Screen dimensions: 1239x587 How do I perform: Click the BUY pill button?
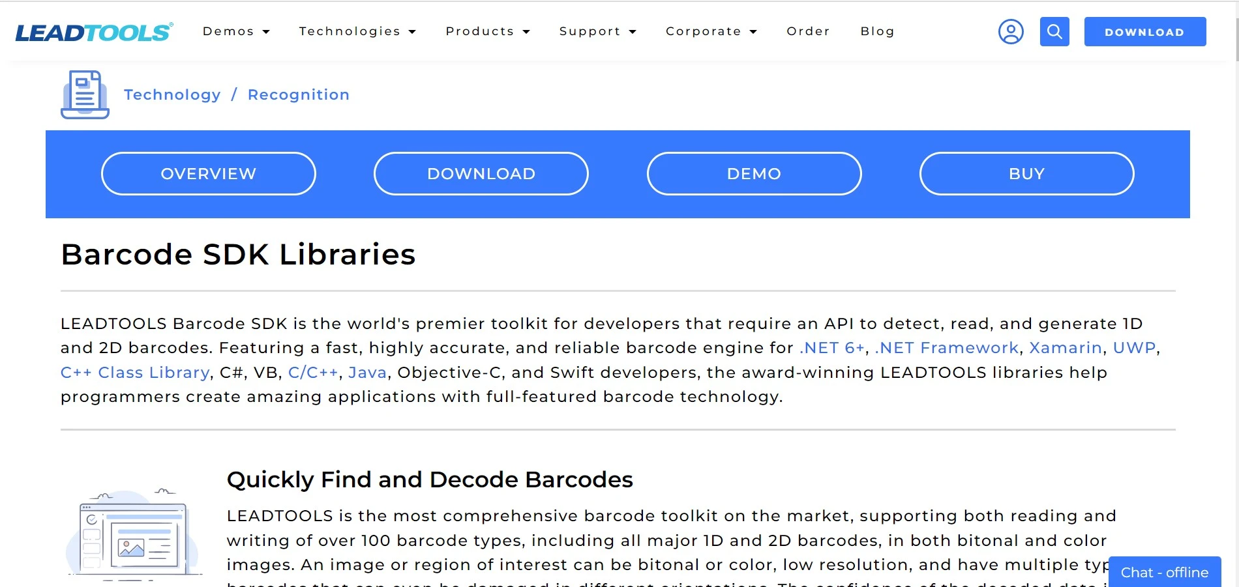click(1026, 174)
